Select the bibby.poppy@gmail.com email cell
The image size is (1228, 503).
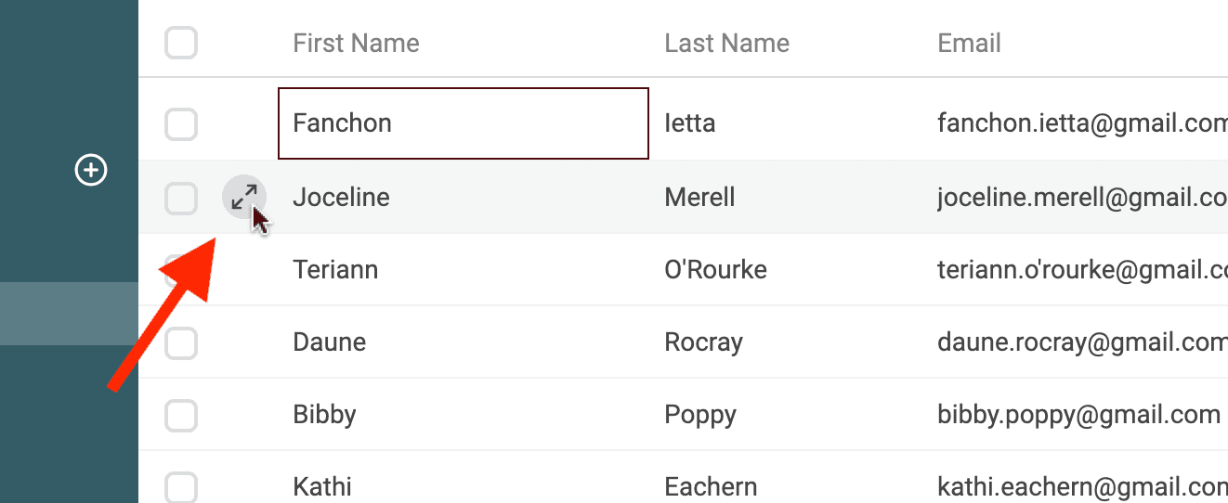tap(1078, 415)
